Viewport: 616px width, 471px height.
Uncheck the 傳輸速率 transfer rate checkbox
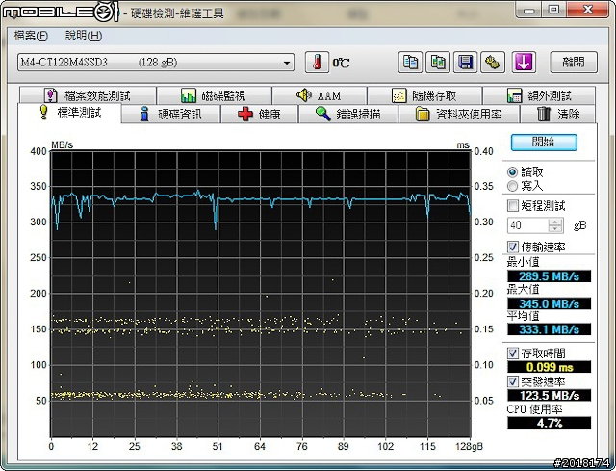tap(513, 247)
